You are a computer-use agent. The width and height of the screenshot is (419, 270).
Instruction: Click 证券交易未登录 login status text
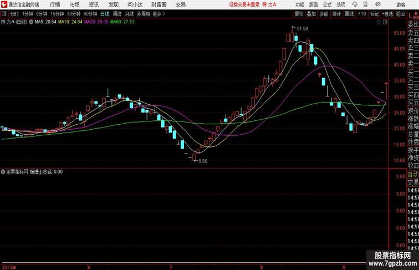pos(244,4)
